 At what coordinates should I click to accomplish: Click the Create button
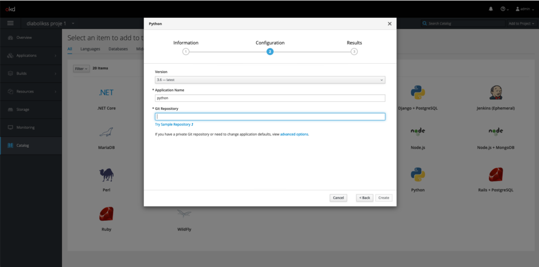pos(384,198)
